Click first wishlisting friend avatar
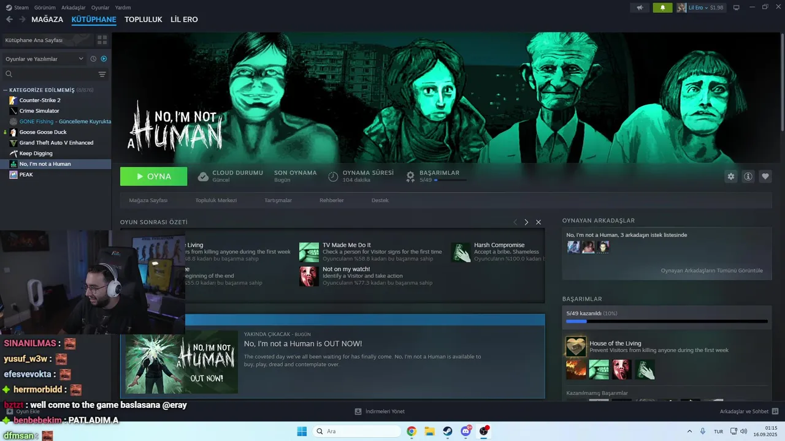This screenshot has width=785, height=441. click(x=573, y=247)
